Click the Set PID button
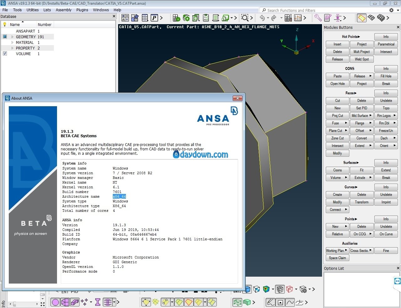Viewport: 401px width, 308px height. pyautogui.click(x=362, y=108)
